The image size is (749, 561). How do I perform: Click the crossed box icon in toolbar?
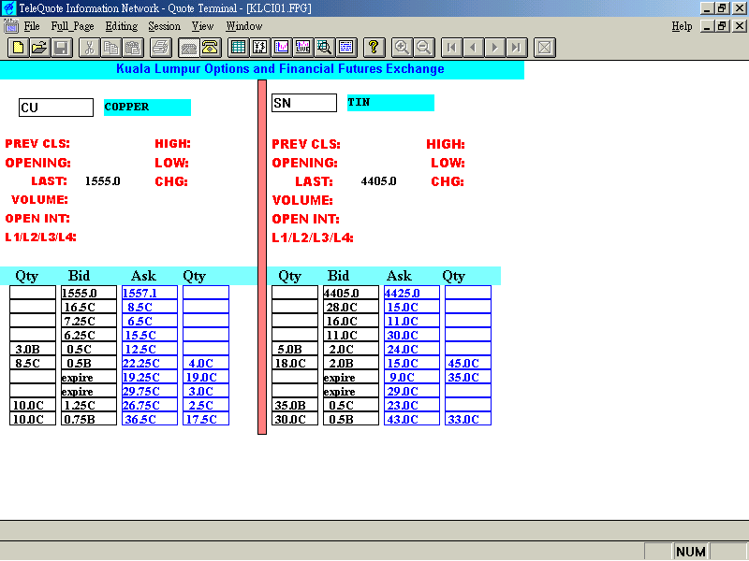(x=545, y=48)
